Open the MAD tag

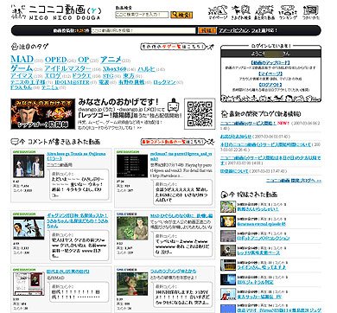(x=22, y=59)
